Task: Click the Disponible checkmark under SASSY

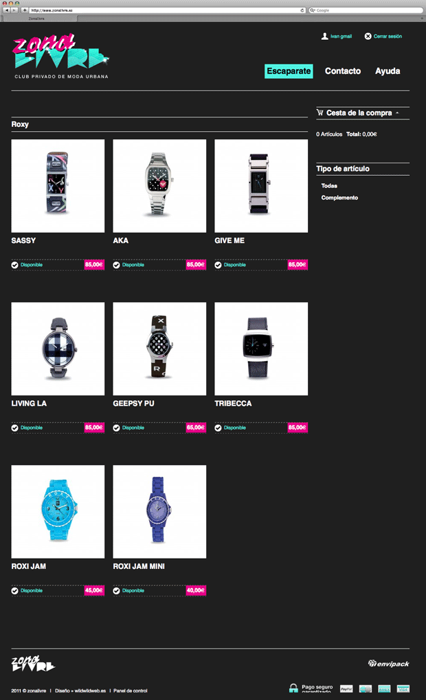Action: [14, 265]
